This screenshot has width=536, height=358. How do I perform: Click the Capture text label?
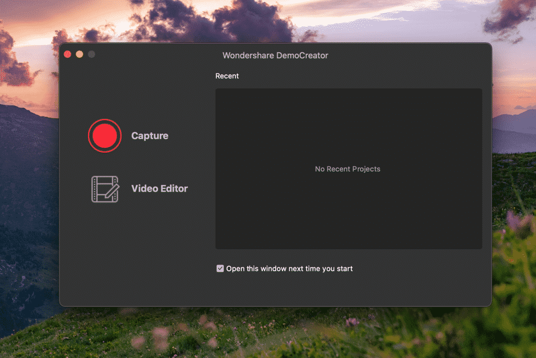(x=150, y=136)
